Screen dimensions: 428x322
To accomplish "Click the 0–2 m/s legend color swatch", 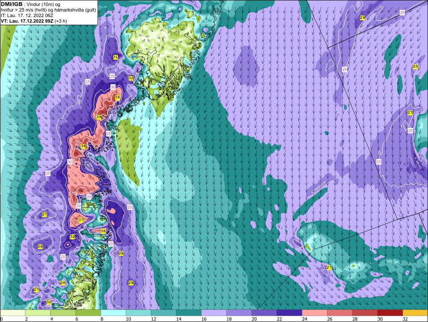I will coord(12,313).
